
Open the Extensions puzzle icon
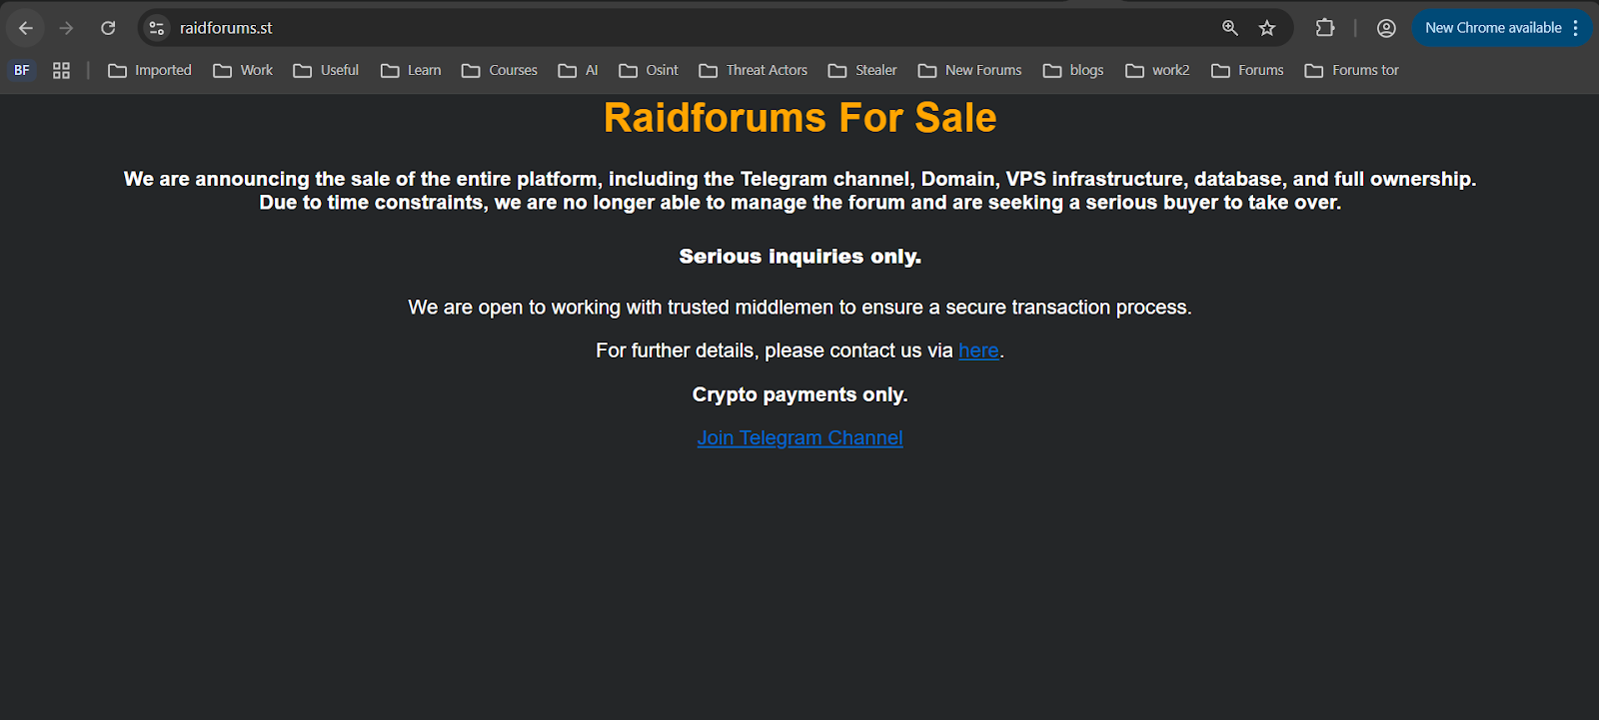coord(1325,28)
